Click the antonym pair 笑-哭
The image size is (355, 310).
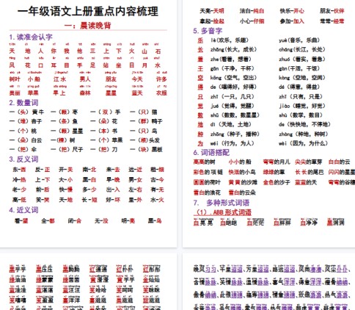(43, 200)
